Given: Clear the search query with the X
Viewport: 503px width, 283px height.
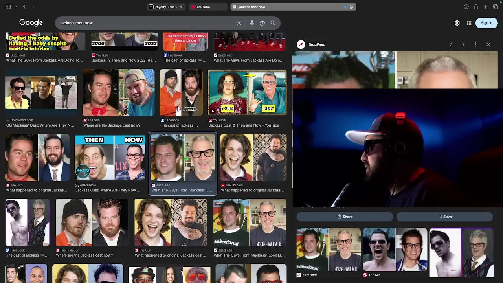Looking at the screenshot, I should coord(239,23).
